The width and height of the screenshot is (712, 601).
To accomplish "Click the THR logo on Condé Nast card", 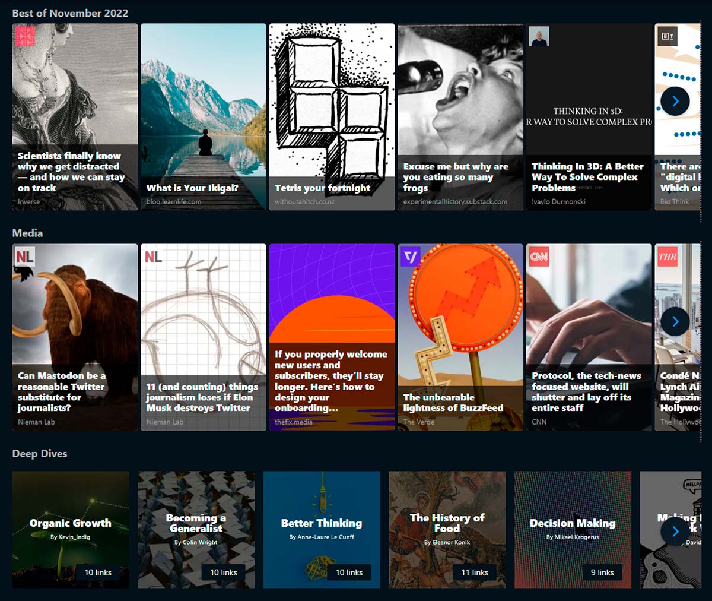I will pyautogui.click(x=667, y=257).
